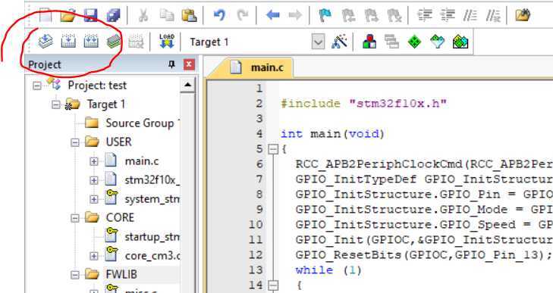Copy selection toolbar icon
Screen dimensions: 553x293
[x=166, y=15]
